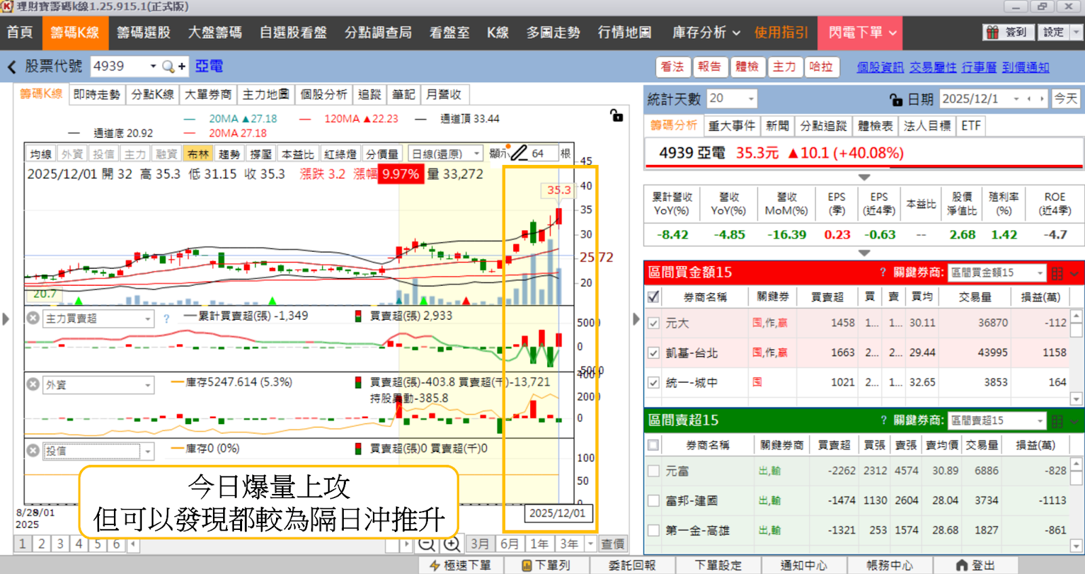Image resolution: width=1085 pixels, height=574 pixels.
Task: Open the 到價通知 link
Action: (x=1026, y=67)
